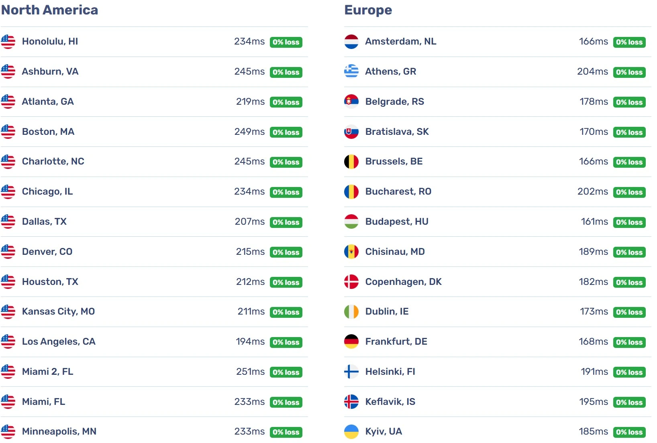This screenshot has height=443, width=657.
Task: Select the 251ms latency for Miami 2, FL
Action: [250, 372]
